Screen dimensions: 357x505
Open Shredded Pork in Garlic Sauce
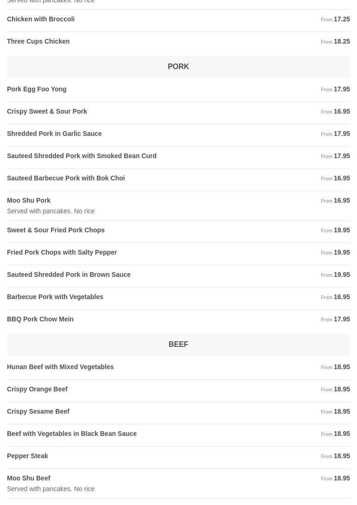pos(54,134)
